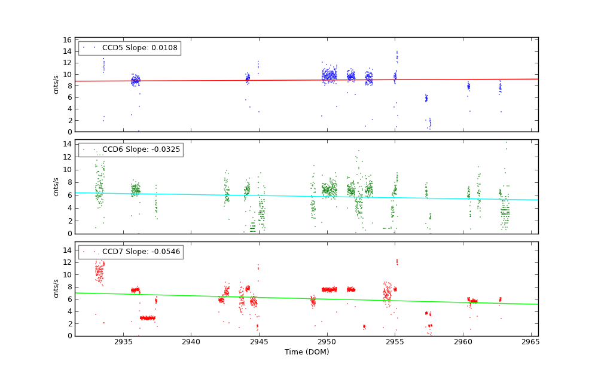Image resolution: width=598 pixels, height=373 pixels.
Task: Click the Time (DOM) x-axis label
Action: [307, 352]
